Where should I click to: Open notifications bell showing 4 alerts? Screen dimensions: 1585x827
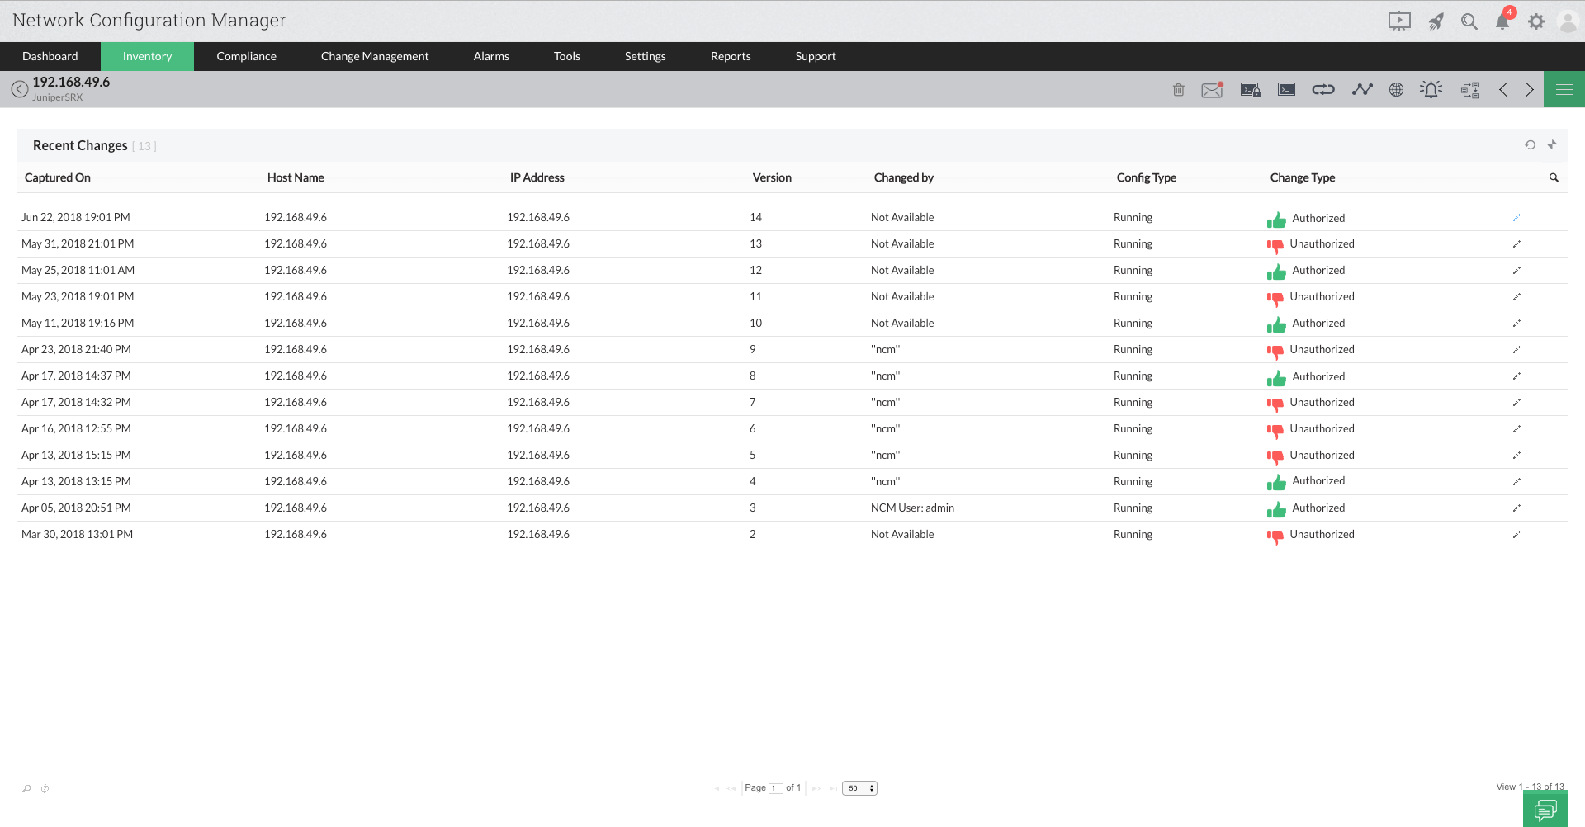pyautogui.click(x=1502, y=21)
